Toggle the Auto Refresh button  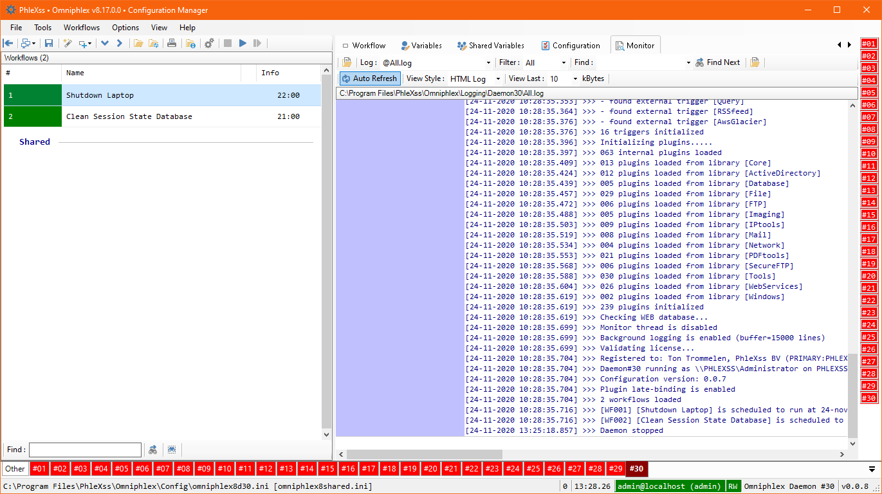[370, 78]
